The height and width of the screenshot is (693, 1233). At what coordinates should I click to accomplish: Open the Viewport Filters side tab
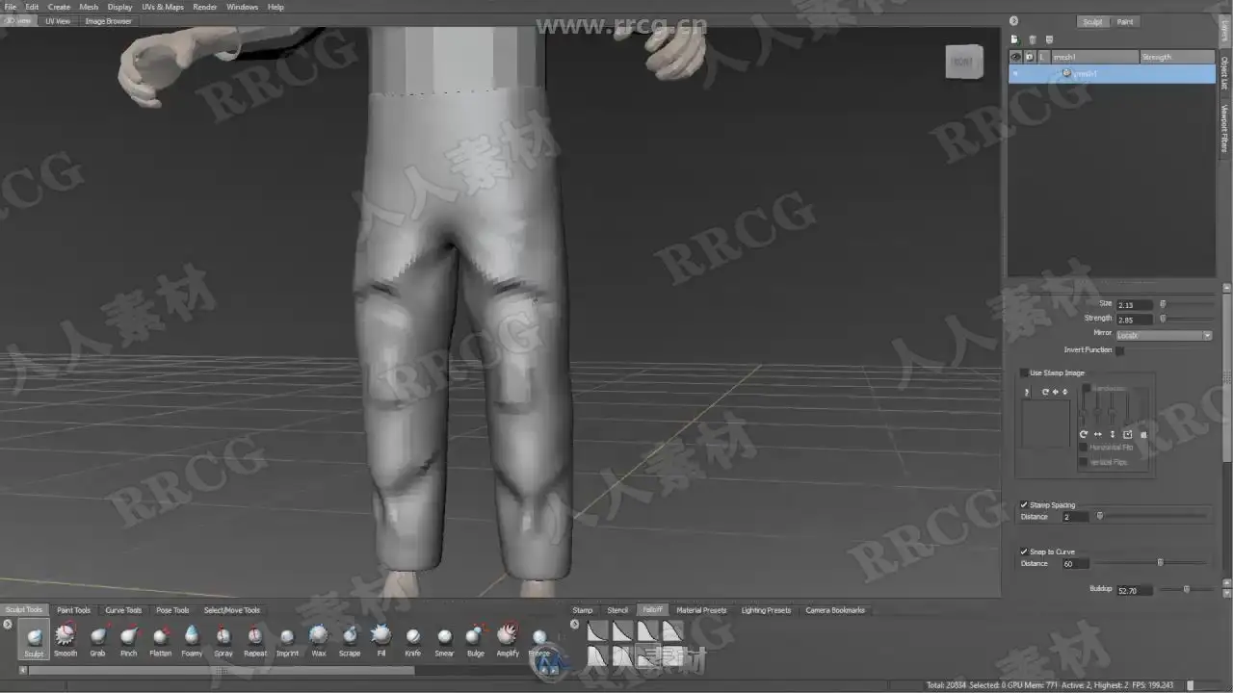click(1225, 127)
